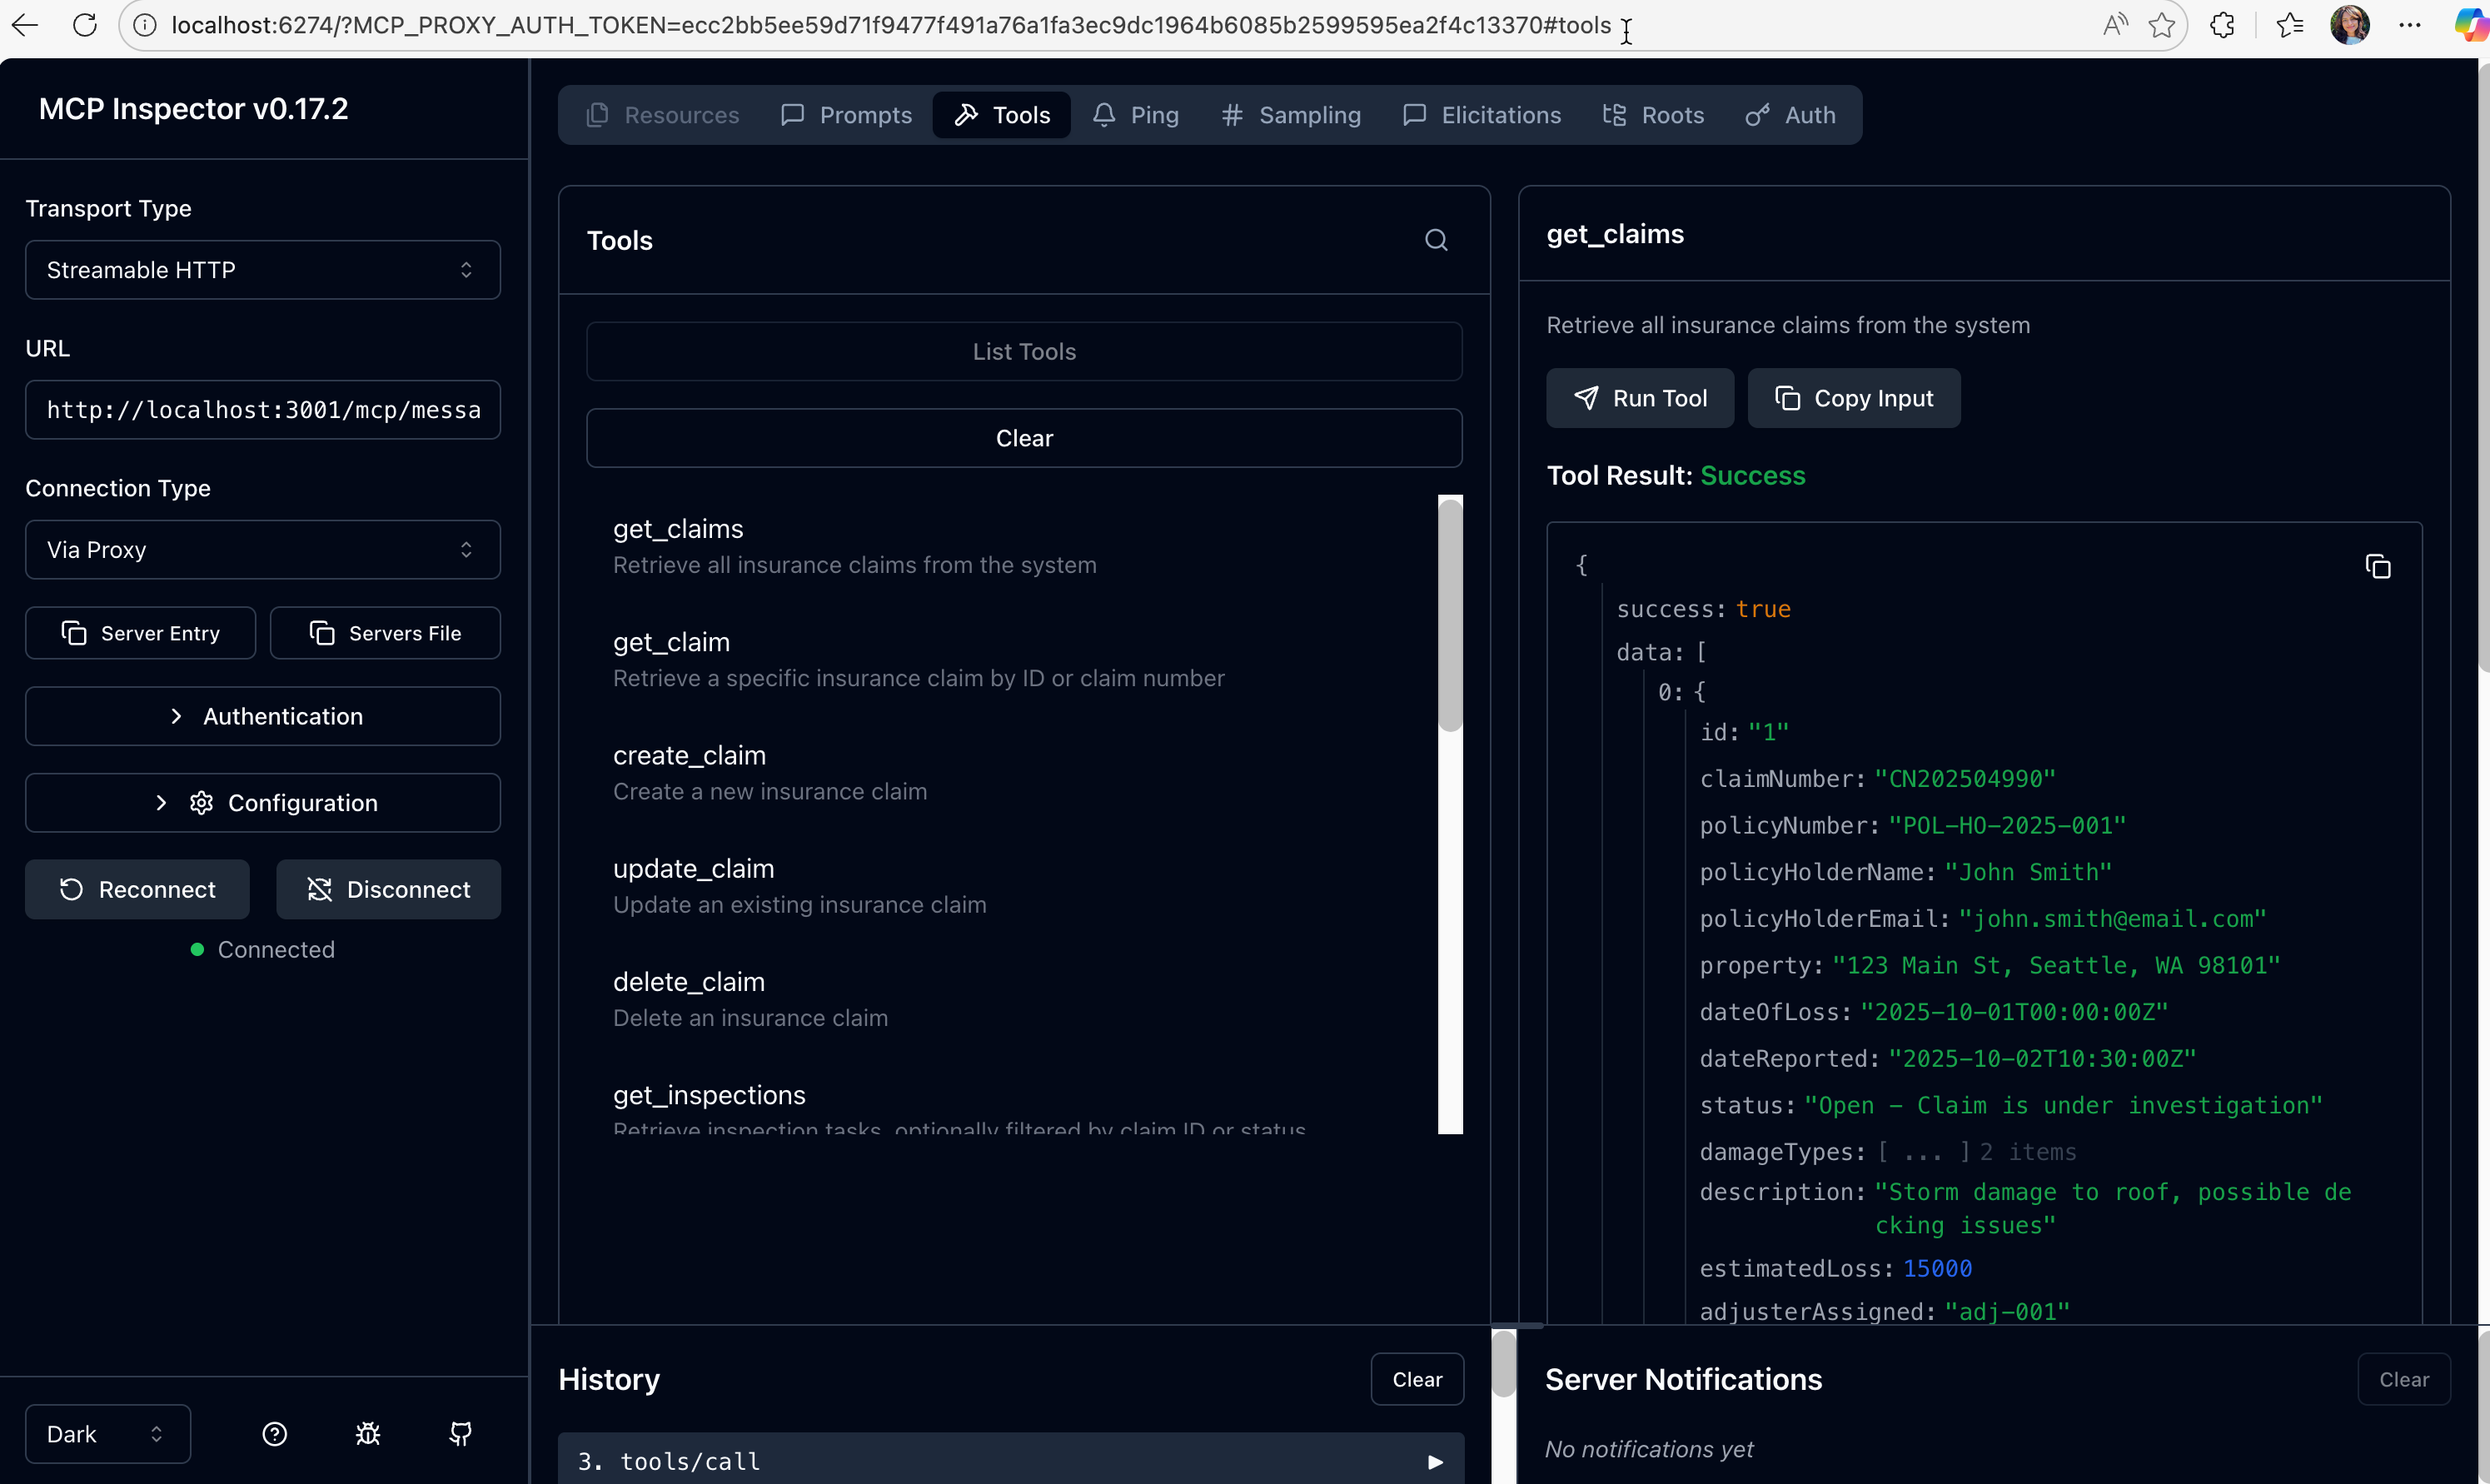Disconnect from the server
Image resolution: width=2490 pixels, height=1484 pixels.
pos(388,889)
